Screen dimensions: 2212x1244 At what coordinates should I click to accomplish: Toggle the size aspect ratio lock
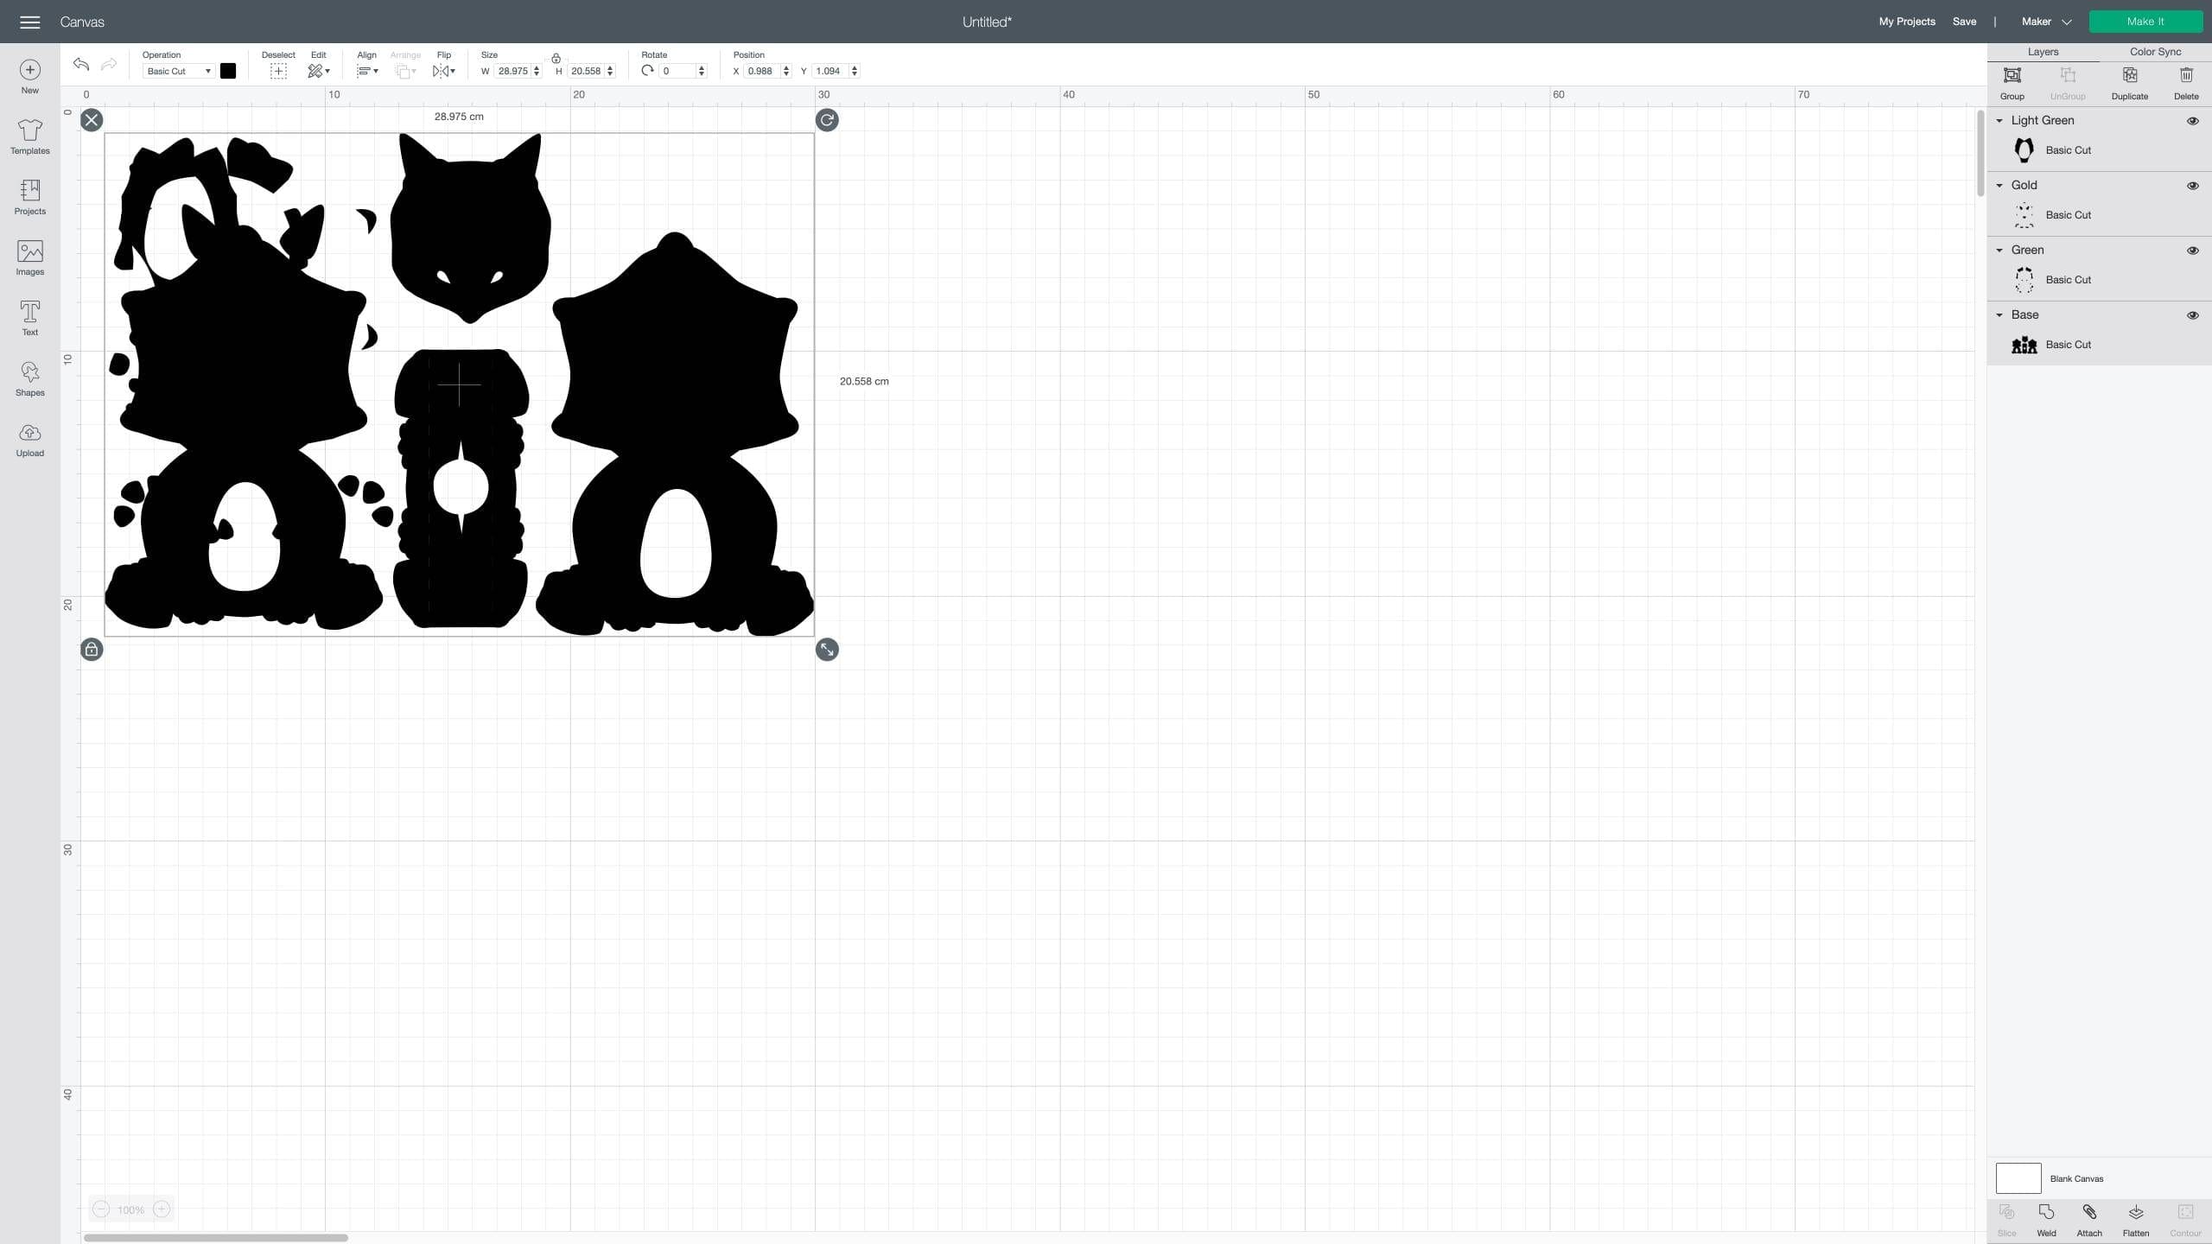click(556, 59)
